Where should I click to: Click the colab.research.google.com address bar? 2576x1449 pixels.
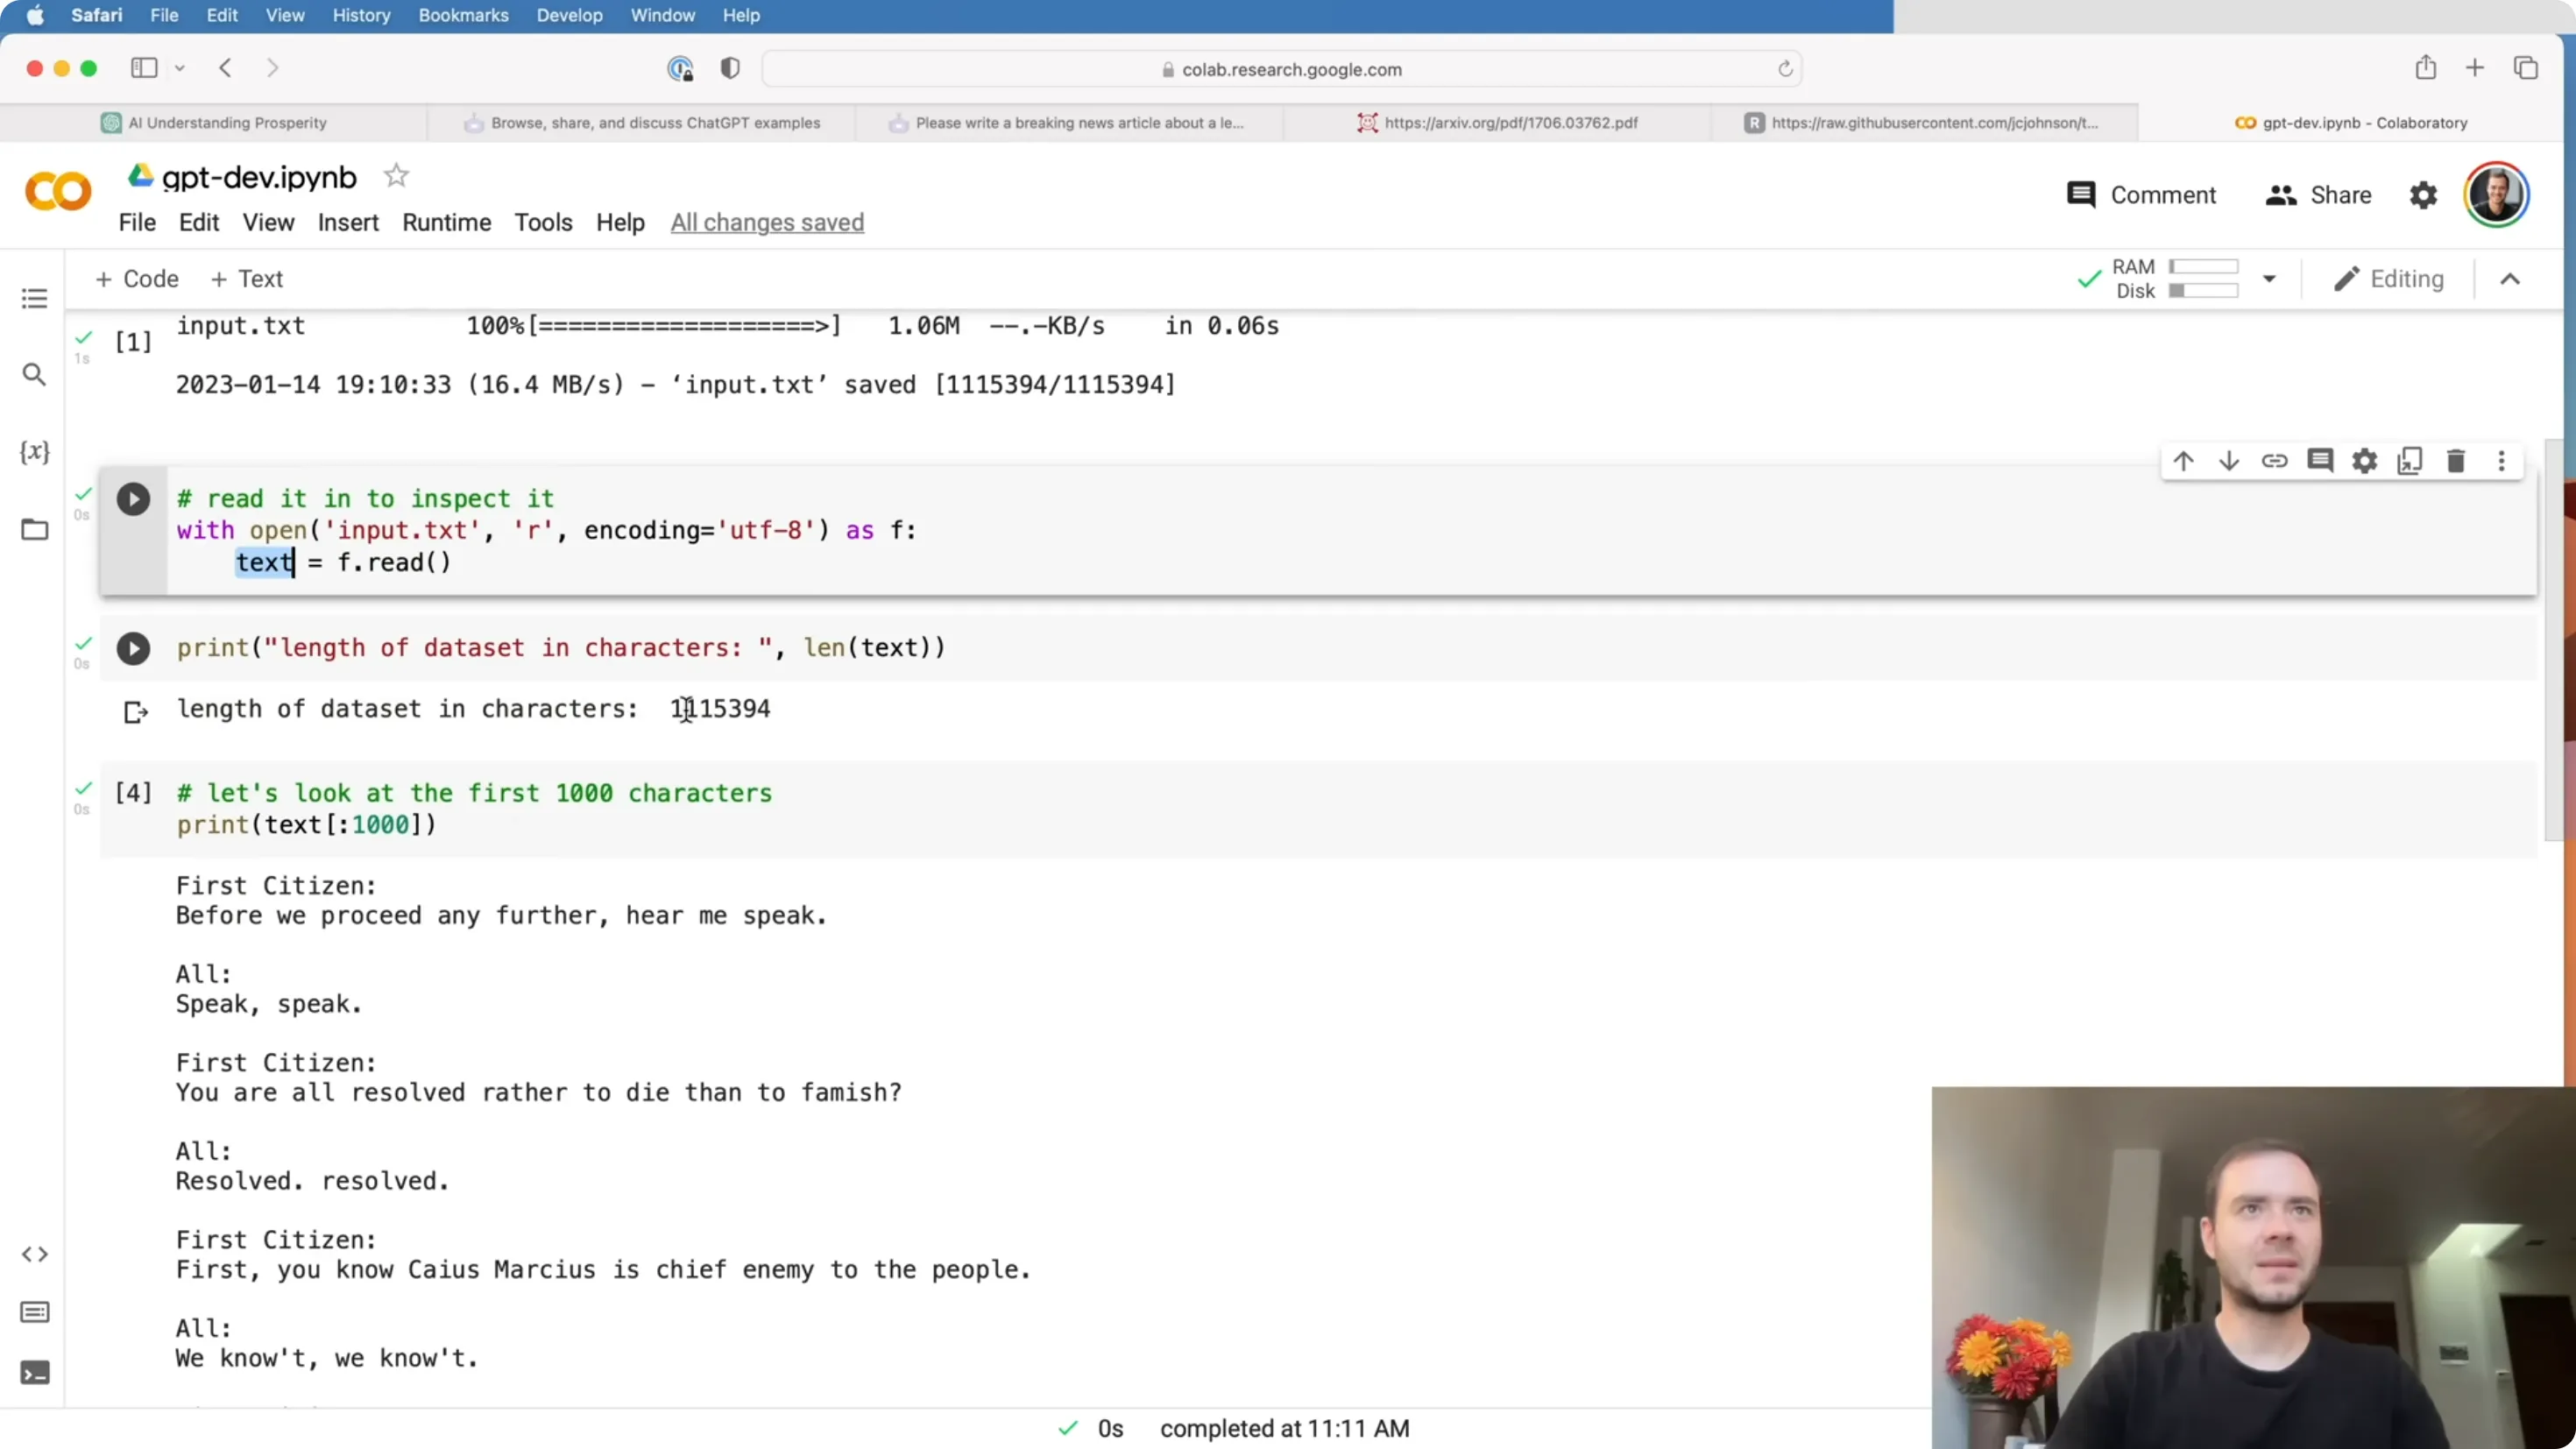[1281, 69]
